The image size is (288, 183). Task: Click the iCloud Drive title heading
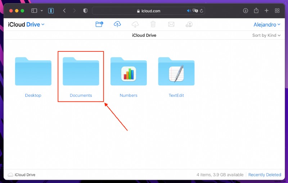(144, 35)
